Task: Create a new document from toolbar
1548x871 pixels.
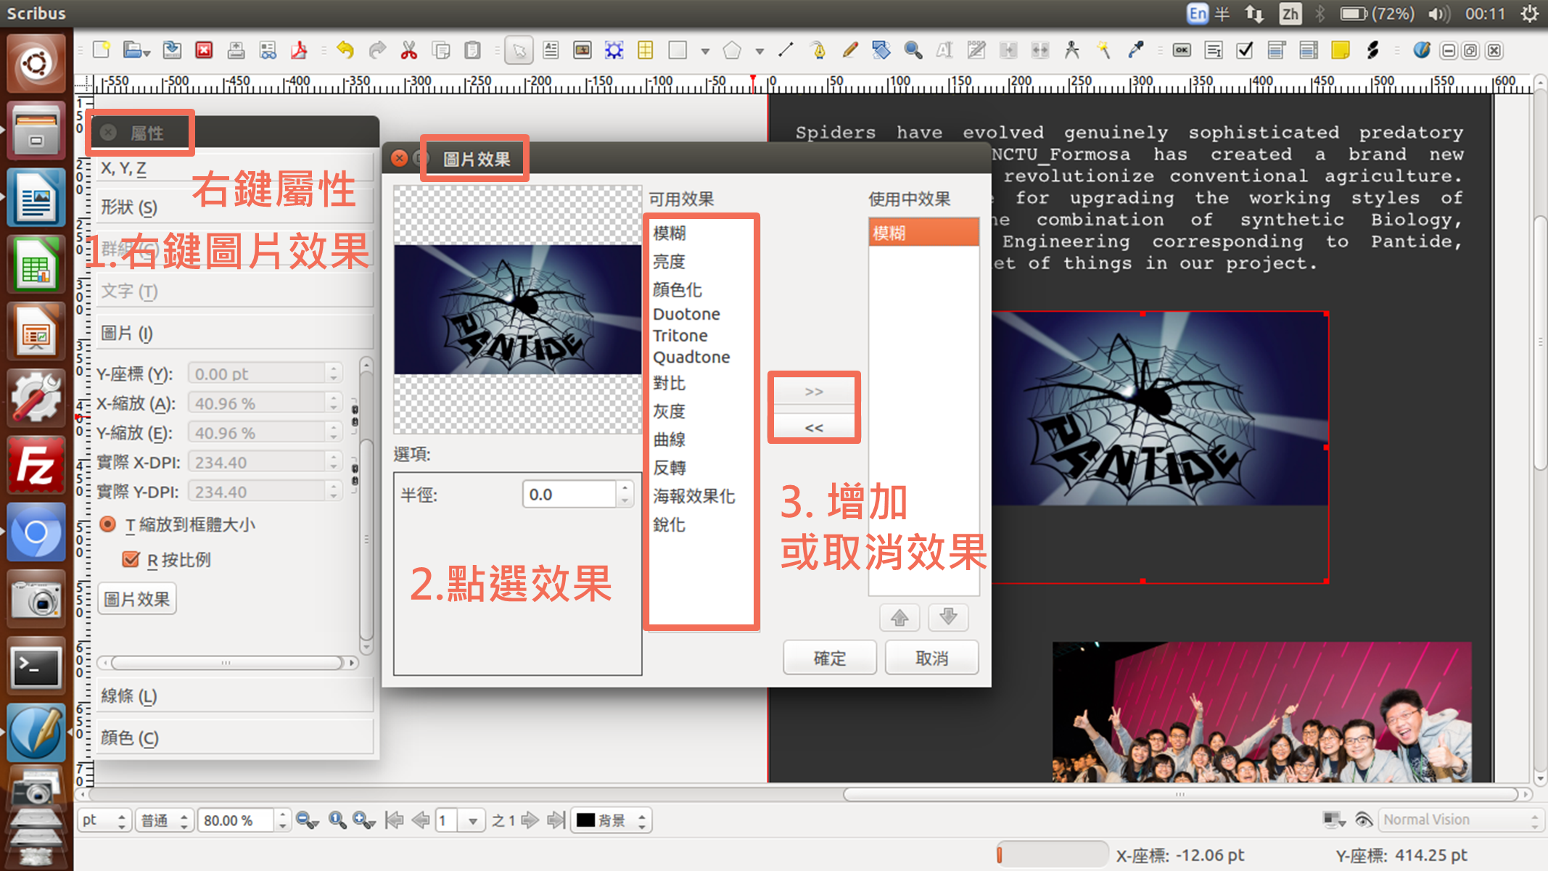Action: pyautogui.click(x=102, y=50)
